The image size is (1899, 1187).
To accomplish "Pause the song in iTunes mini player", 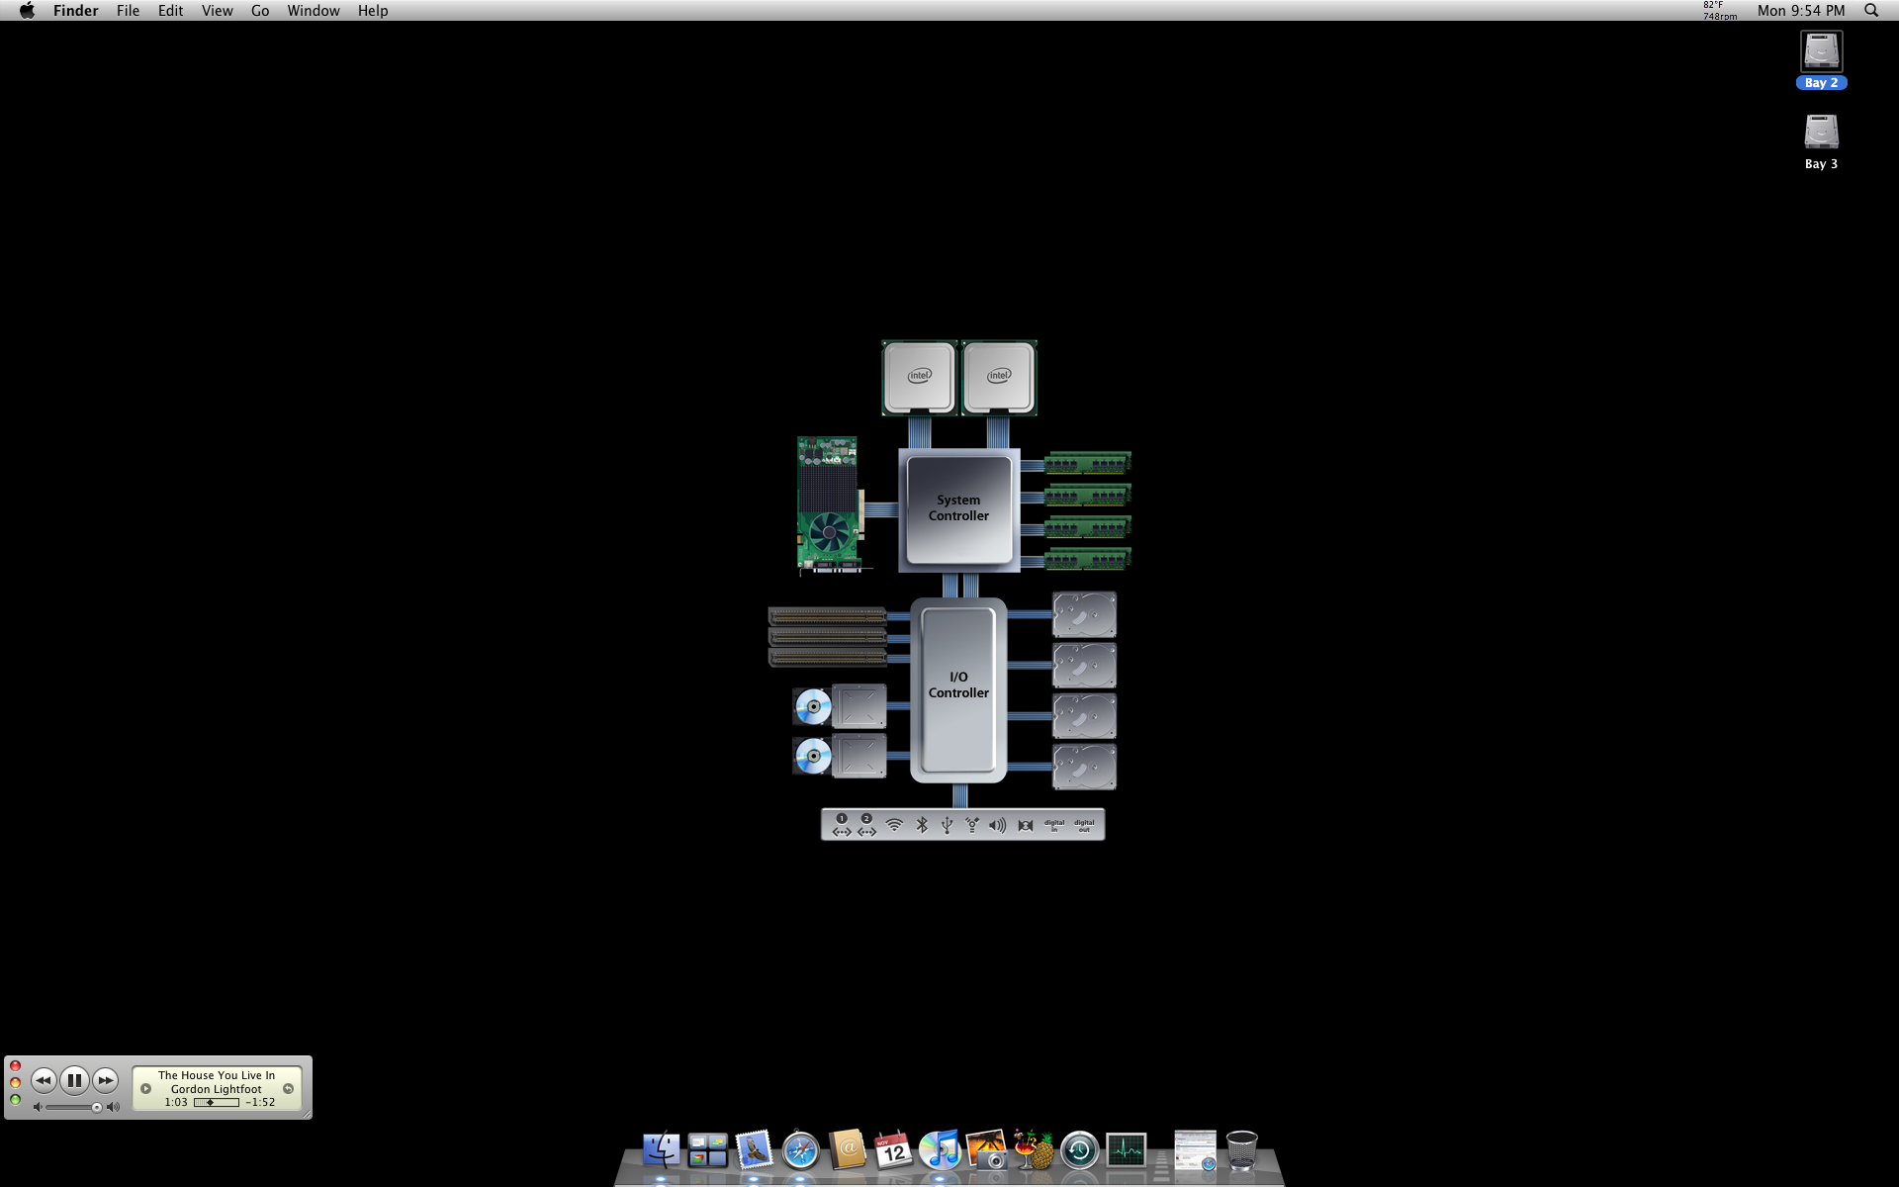I will (x=74, y=1080).
